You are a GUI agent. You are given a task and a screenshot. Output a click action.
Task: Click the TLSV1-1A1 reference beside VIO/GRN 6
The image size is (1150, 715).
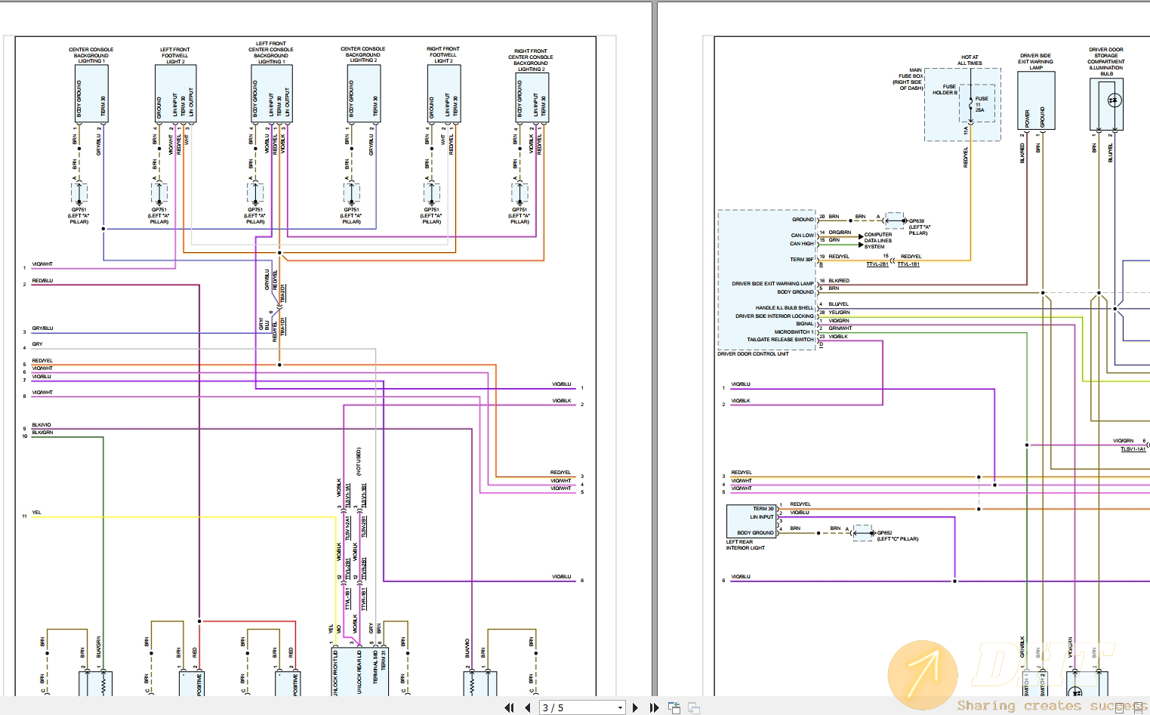(1133, 448)
